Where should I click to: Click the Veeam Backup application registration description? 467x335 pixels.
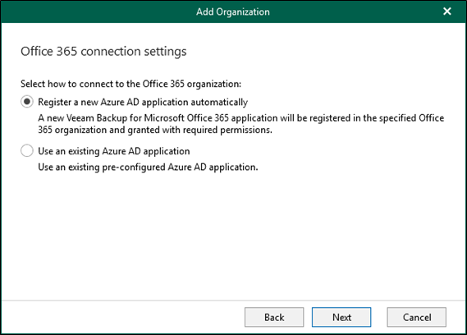pyautogui.click(x=241, y=124)
